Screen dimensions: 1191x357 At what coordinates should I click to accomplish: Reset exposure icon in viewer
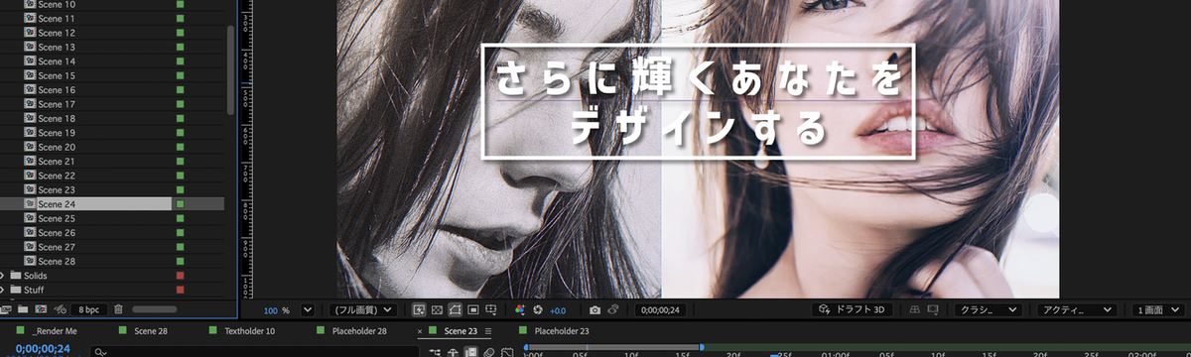click(537, 309)
